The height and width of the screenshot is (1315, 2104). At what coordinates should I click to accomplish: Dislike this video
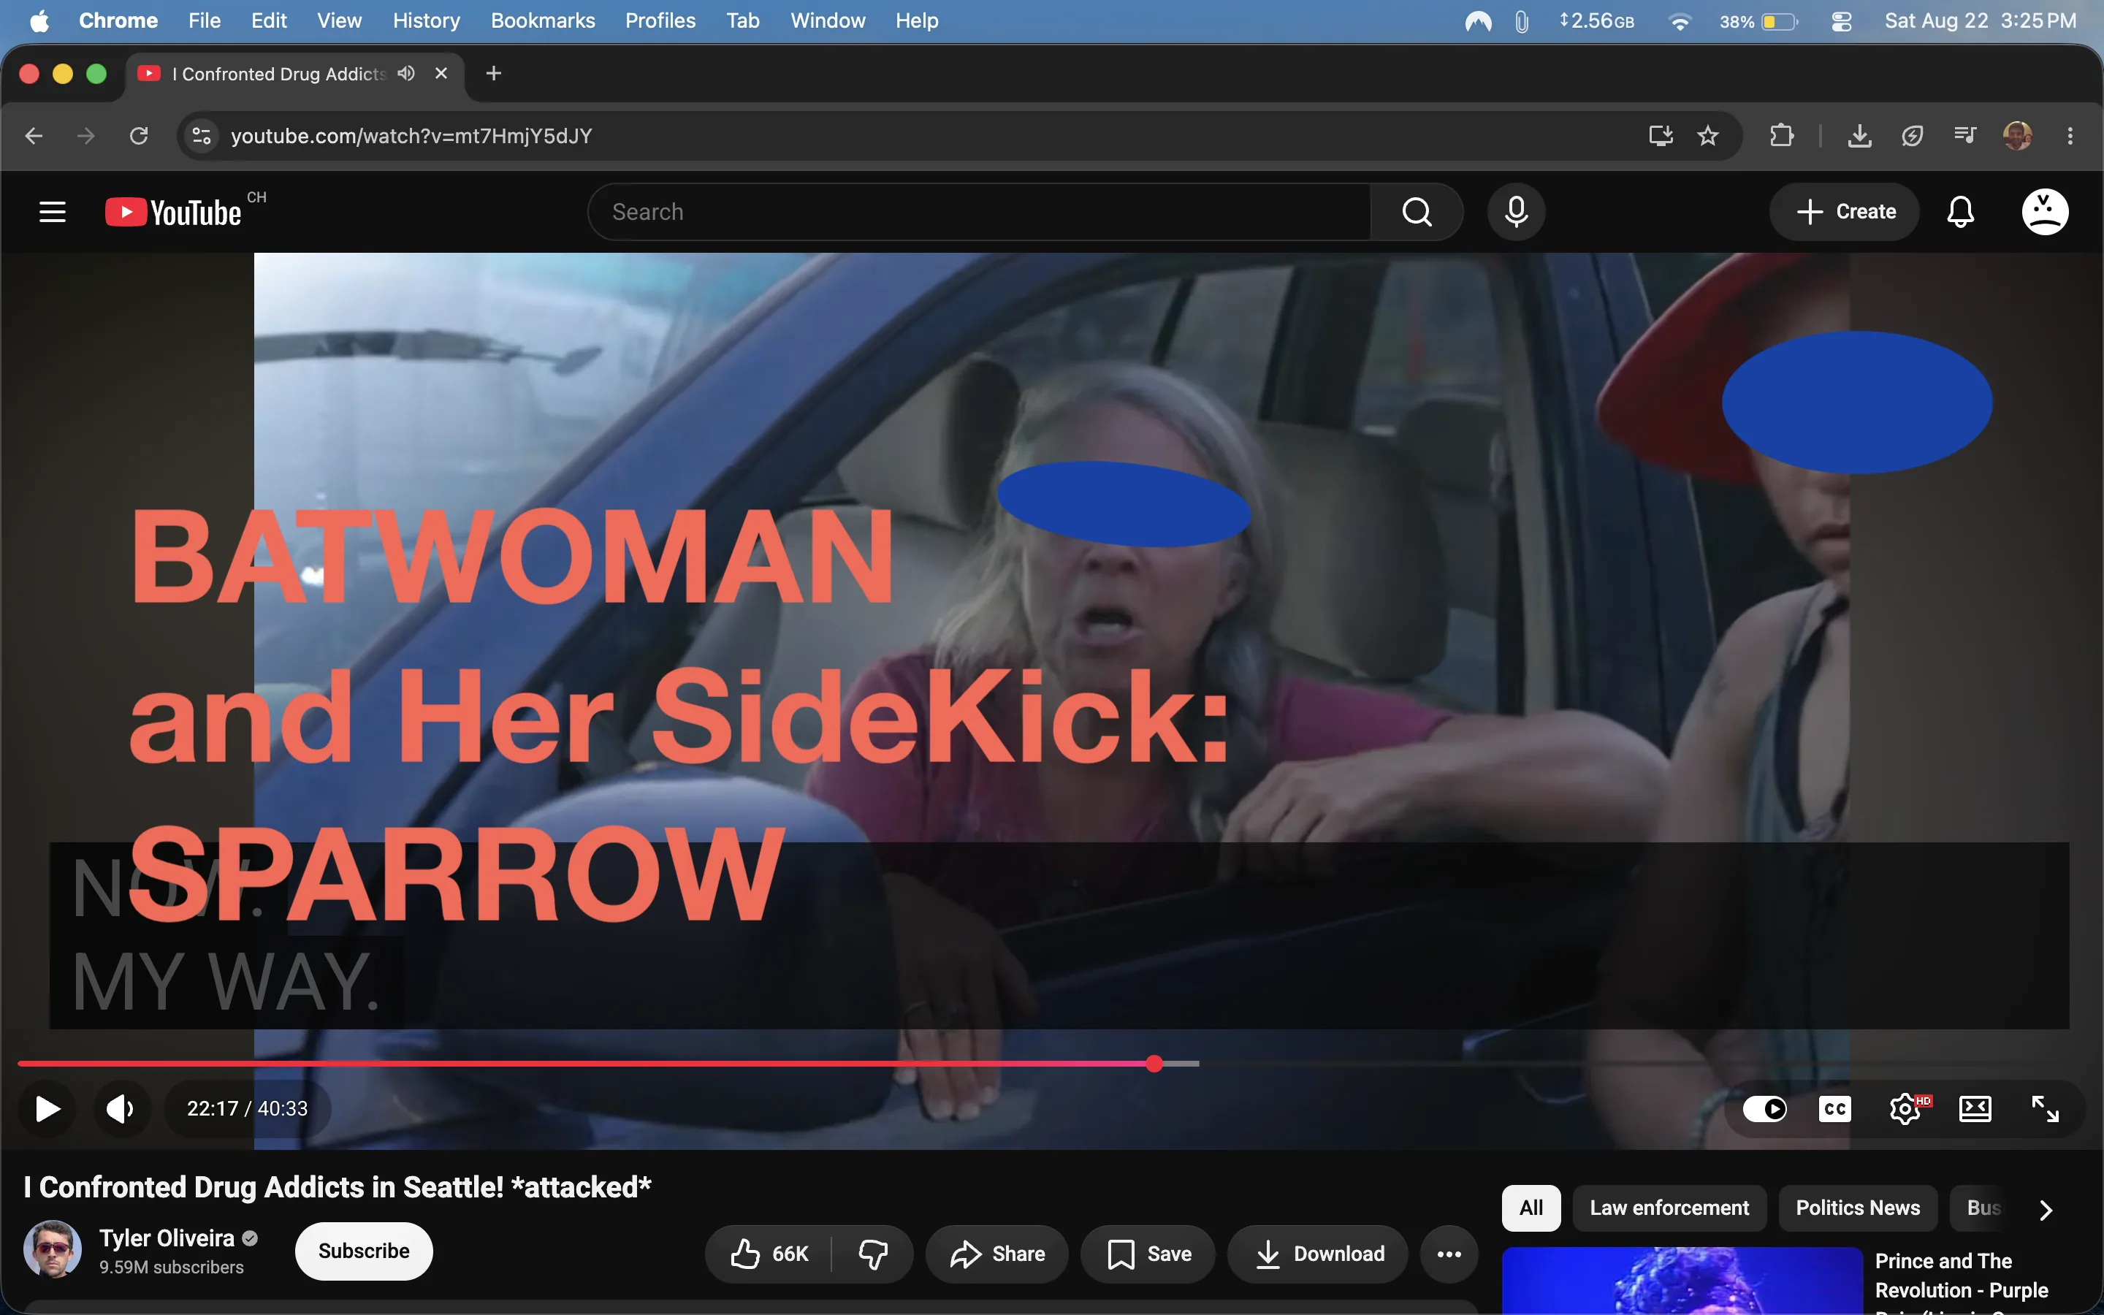click(x=872, y=1253)
